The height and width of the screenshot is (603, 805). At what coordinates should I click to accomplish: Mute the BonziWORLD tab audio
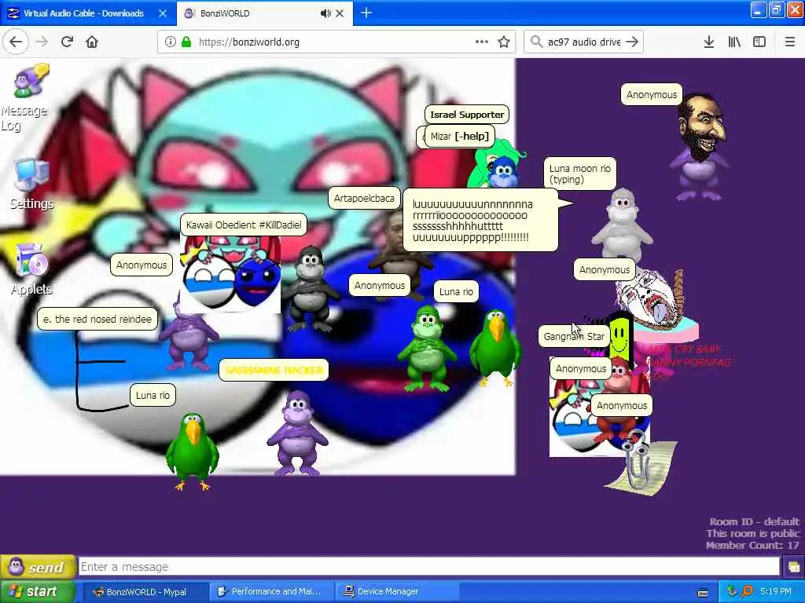pos(325,13)
